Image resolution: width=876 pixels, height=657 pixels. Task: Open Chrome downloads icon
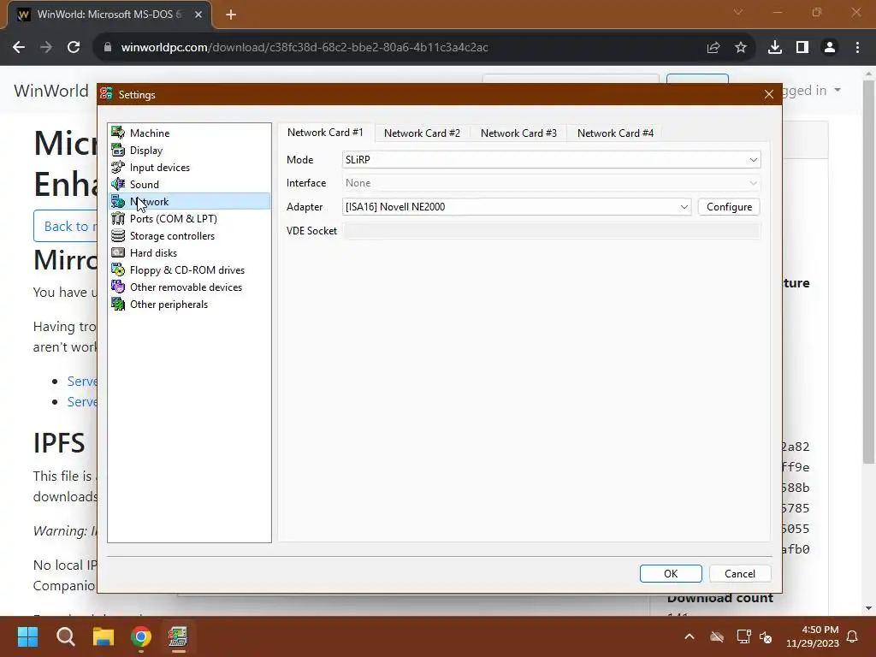775,48
